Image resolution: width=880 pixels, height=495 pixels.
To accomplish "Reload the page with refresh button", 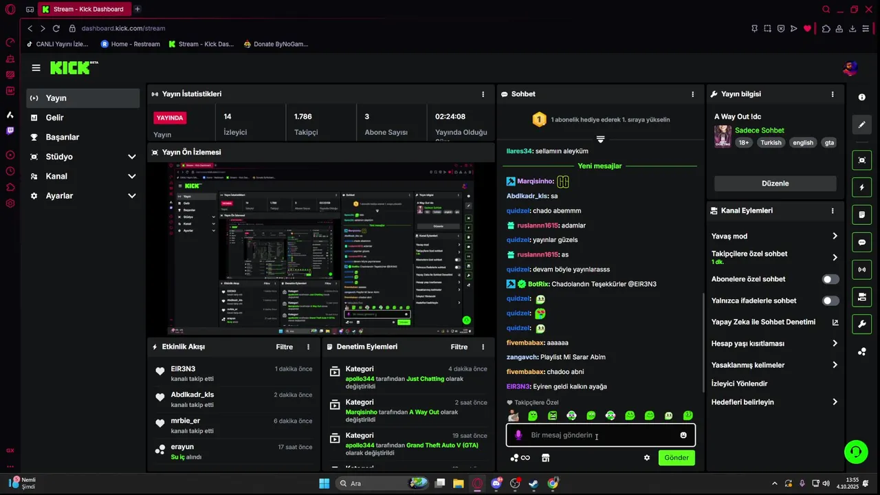I will click(56, 28).
